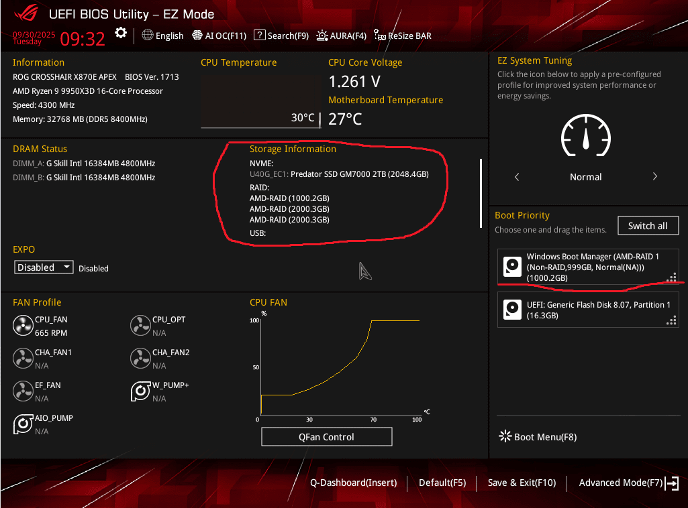Screen dimensions: 688x508
Task: Go to next tuning profile arrow
Action: tap(654, 176)
